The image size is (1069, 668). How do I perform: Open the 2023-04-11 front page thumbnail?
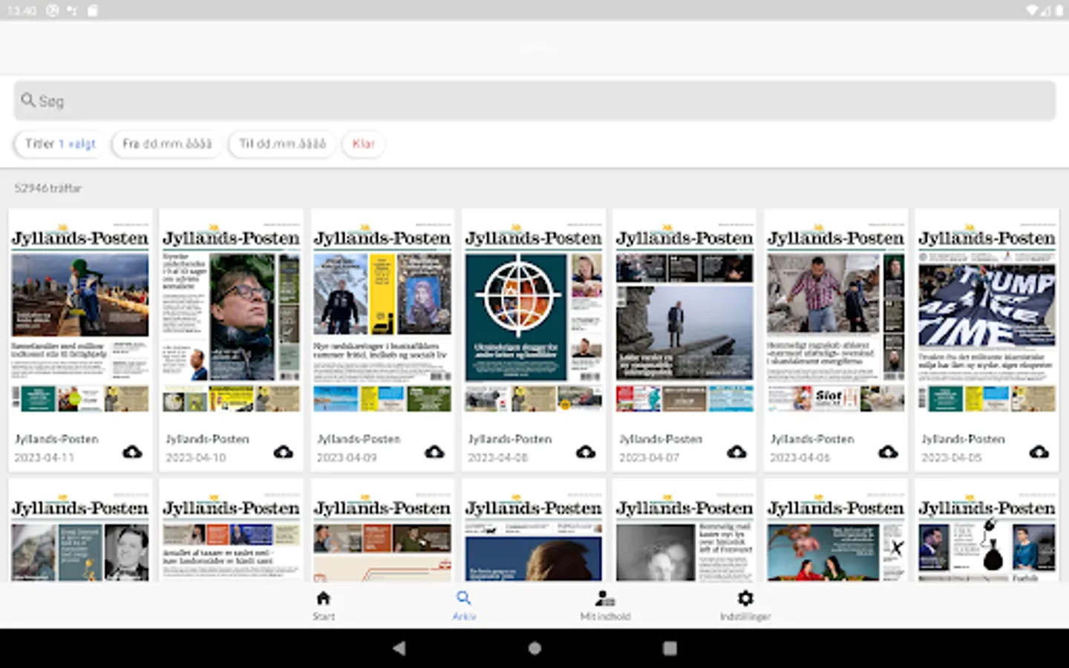coord(80,318)
